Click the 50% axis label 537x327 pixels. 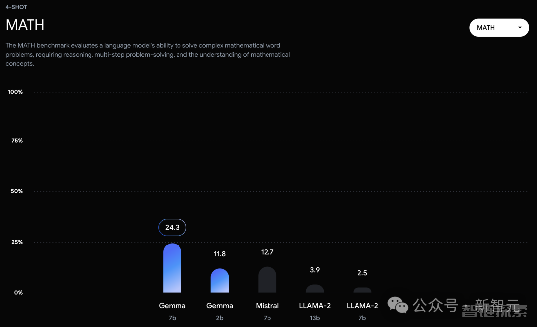17,191
